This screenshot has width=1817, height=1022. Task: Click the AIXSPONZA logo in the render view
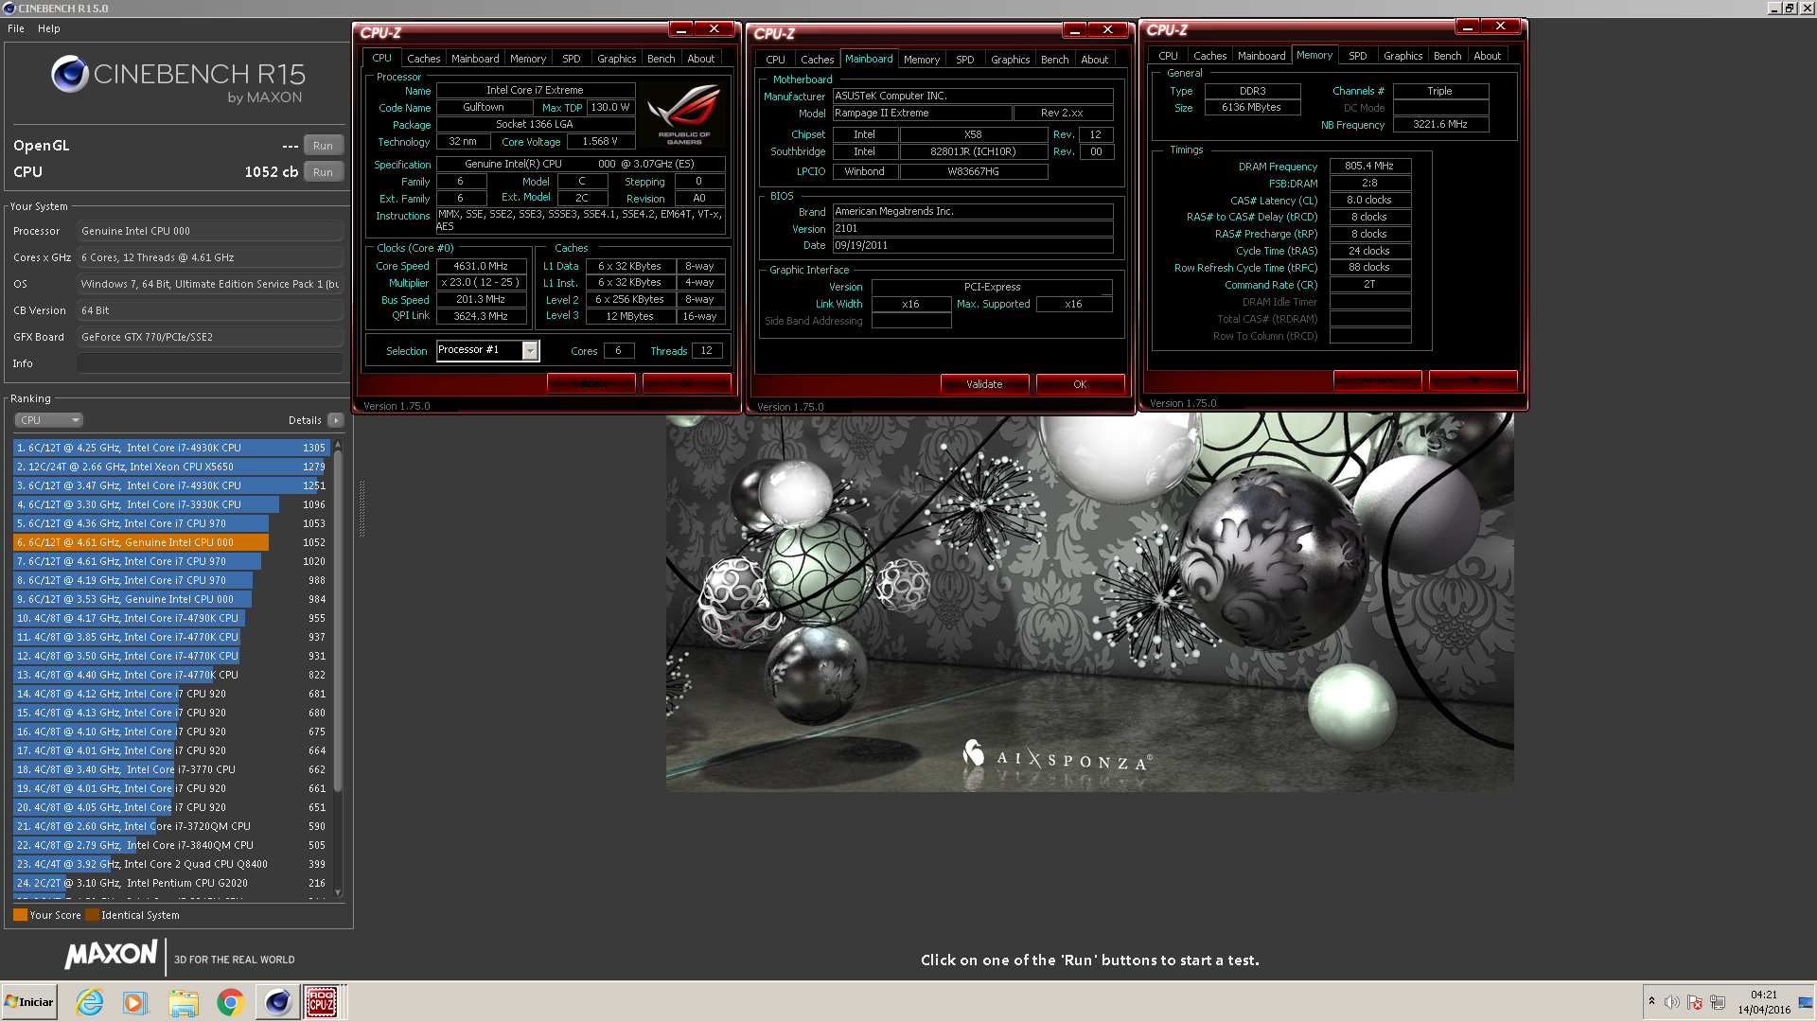[x=1057, y=756]
